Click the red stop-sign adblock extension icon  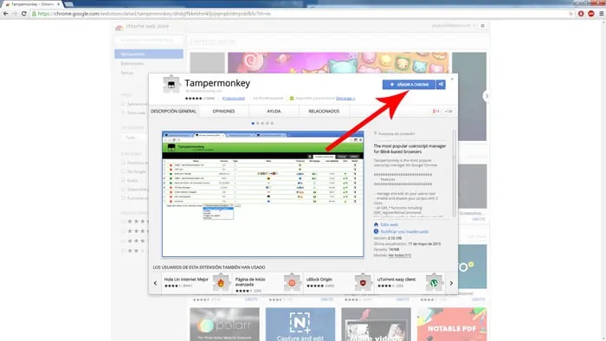591,14
